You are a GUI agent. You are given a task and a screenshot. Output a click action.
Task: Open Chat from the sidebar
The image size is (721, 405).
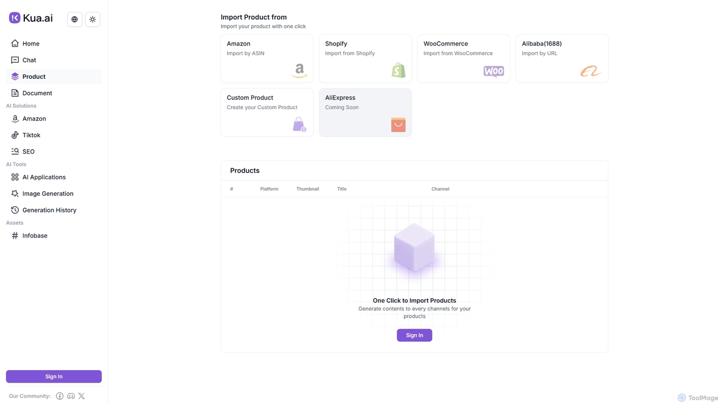coord(54,60)
